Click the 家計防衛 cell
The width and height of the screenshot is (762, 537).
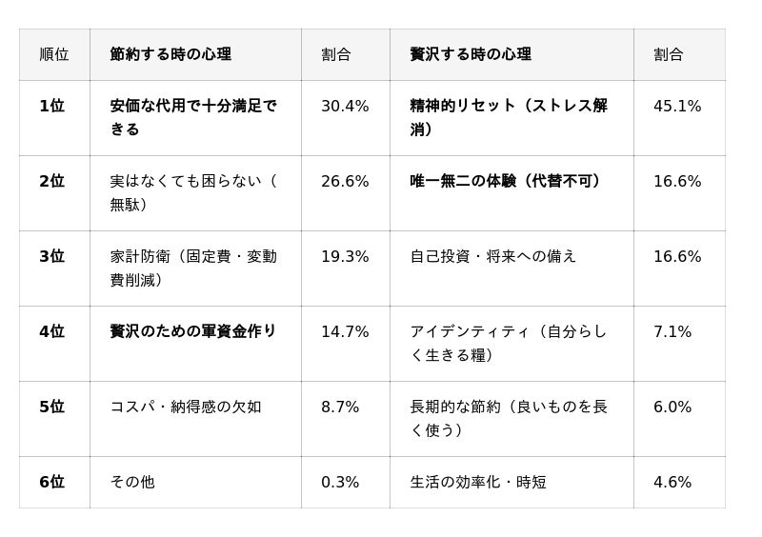pos(193,268)
